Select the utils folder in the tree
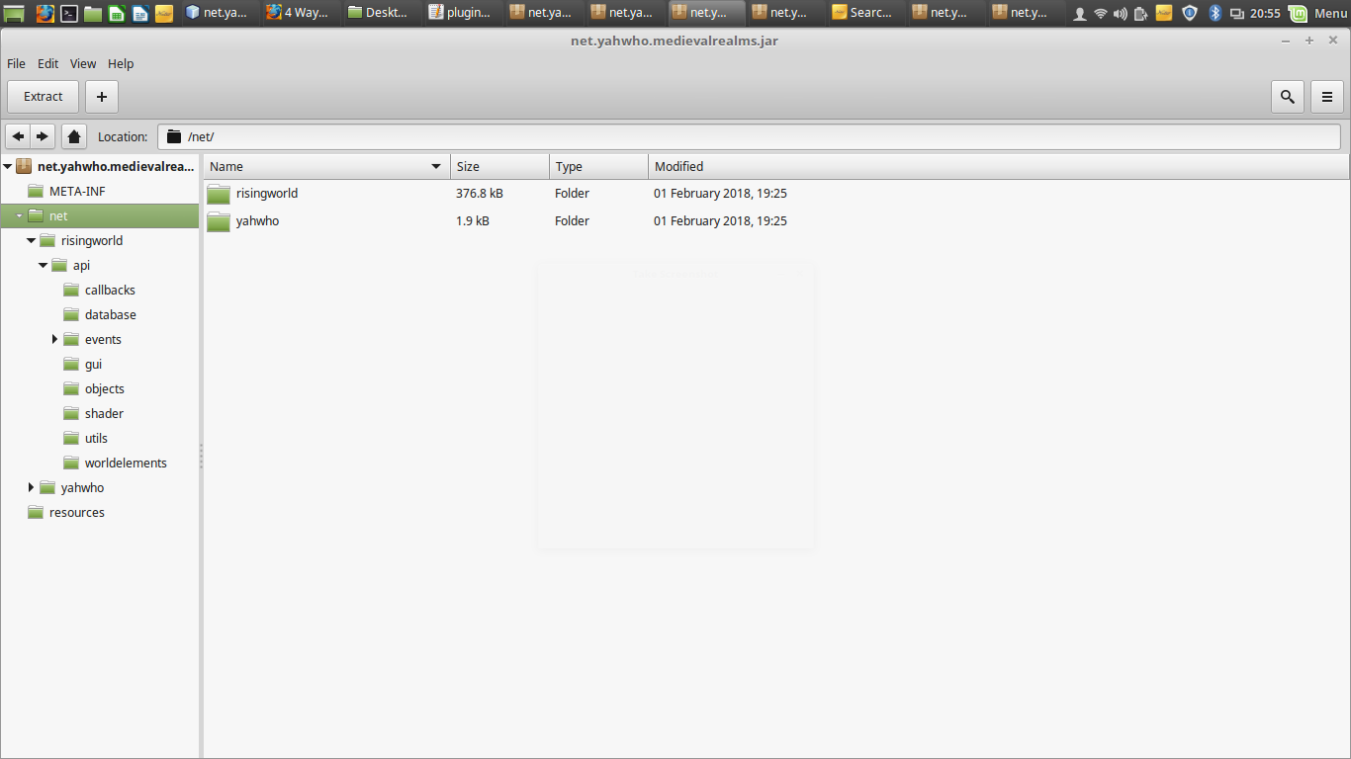The image size is (1351, 759). (x=96, y=438)
